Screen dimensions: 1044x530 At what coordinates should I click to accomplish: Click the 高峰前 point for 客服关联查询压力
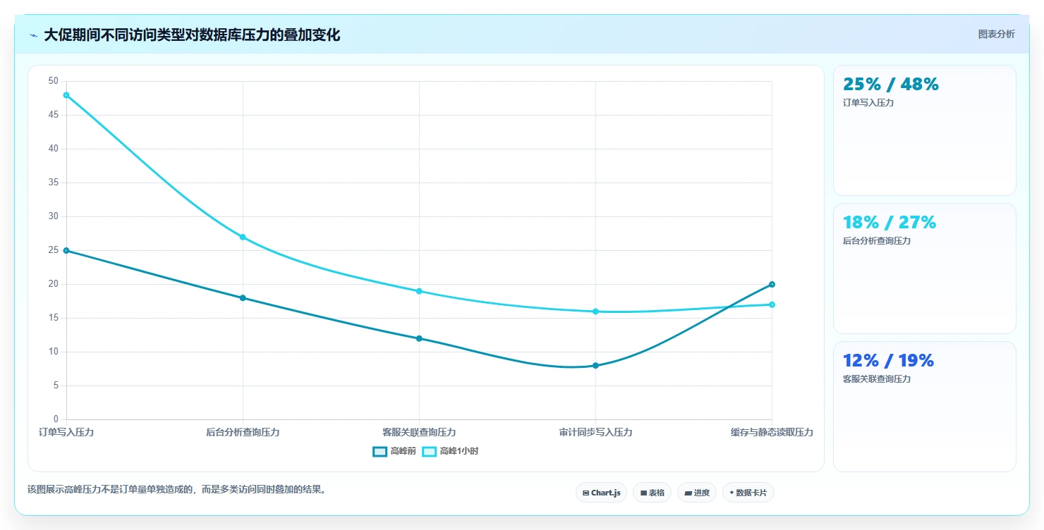(x=419, y=338)
